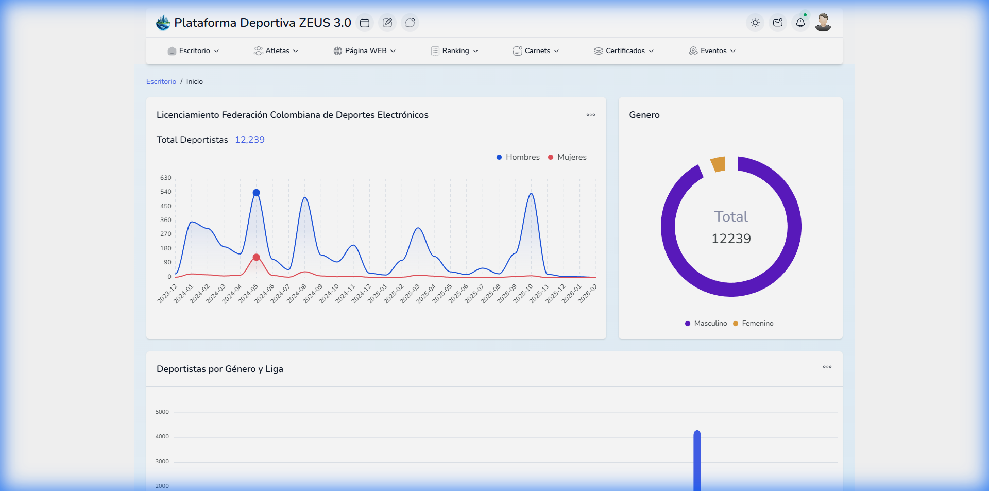Expand the Atletas dropdown menu
This screenshot has width=989, height=491.
(277, 51)
